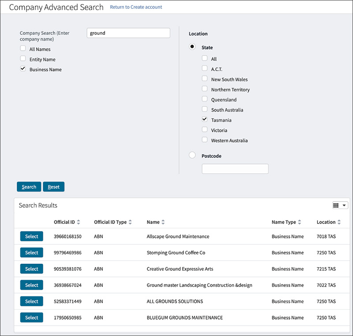353x336 pixels.
Task: Click the Search button
Action: click(x=29, y=187)
